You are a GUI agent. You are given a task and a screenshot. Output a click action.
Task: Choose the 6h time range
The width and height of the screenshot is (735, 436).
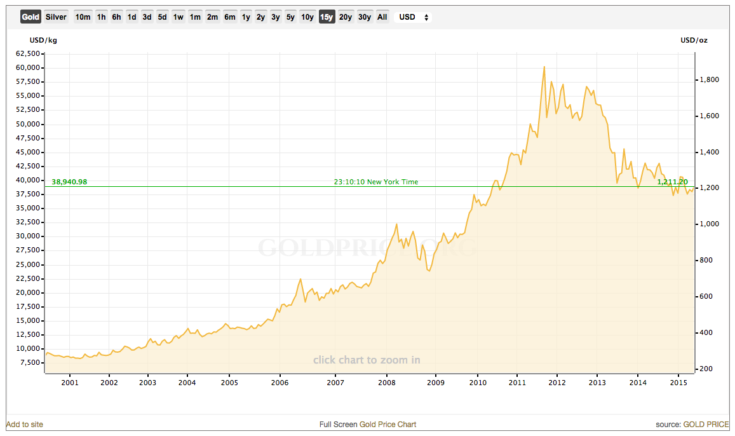(x=116, y=17)
